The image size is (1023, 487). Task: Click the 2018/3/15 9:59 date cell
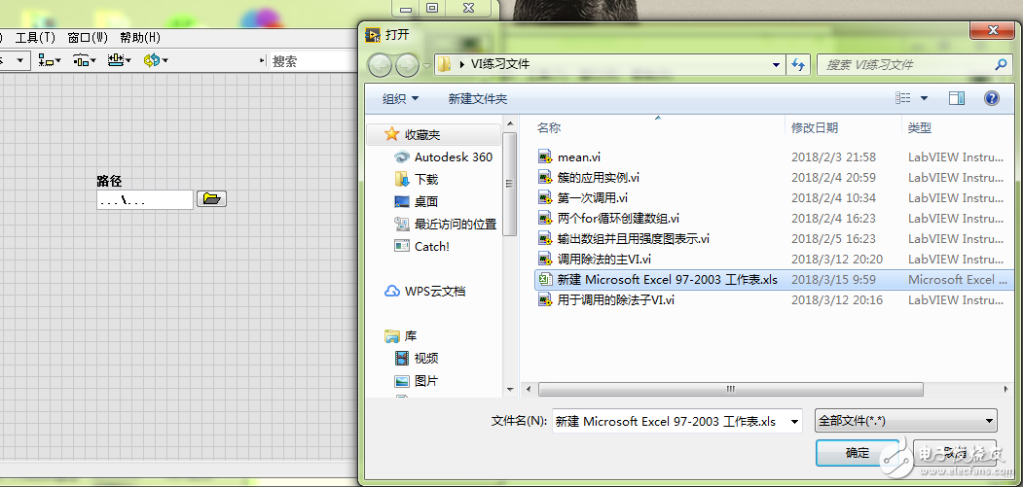click(x=833, y=280)
